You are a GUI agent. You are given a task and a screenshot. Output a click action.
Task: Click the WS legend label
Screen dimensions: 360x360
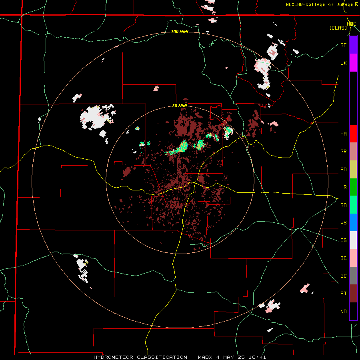pyautogui.click(x=343, y=223)
